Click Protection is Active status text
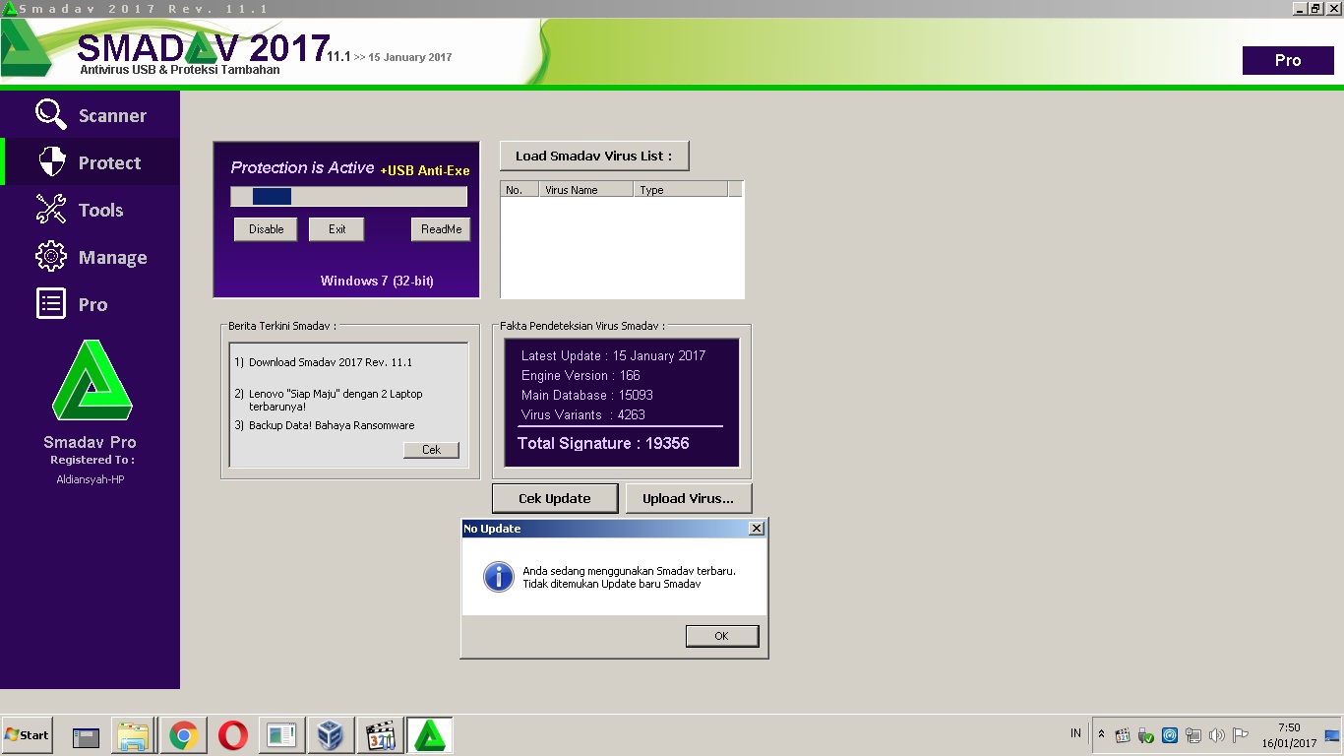 [x=302, y=167]
